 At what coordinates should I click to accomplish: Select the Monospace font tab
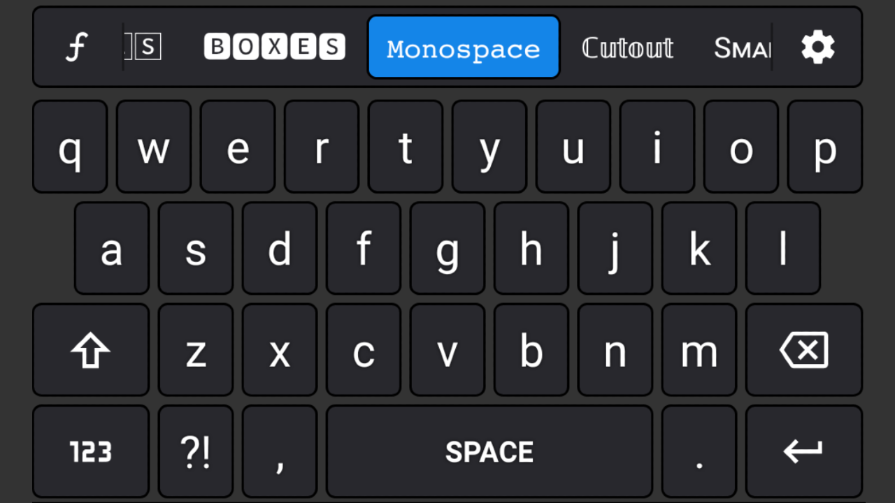coord(463,48)
